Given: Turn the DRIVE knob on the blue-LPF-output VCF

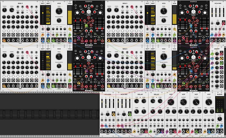Looking at the screenshot, I should click(212, 112).
